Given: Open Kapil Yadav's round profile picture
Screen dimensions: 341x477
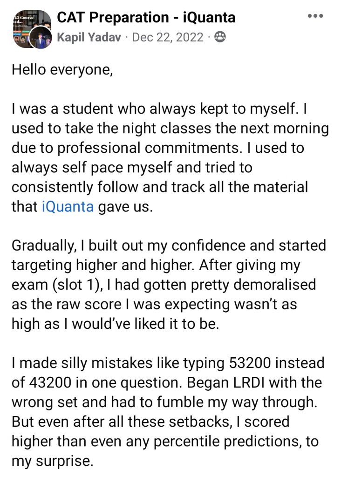Looking at the screenshot, I should point(41,37).
